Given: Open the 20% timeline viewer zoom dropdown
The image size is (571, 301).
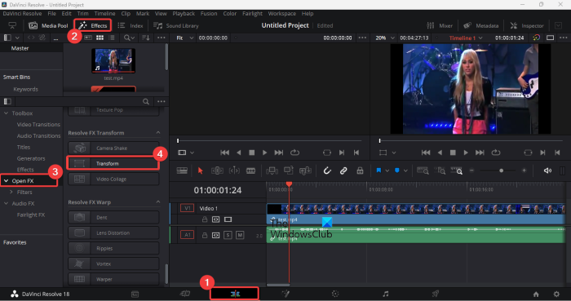Looking at the screenshot, I should [x=385, y=38].
